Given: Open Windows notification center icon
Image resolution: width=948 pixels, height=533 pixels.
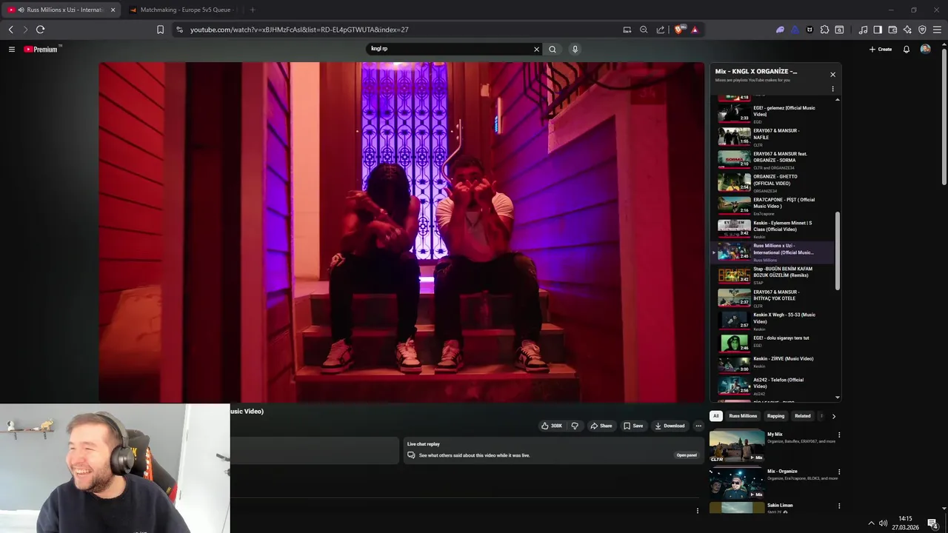Looking at the screenshot, I should click(x=932, y=523).
